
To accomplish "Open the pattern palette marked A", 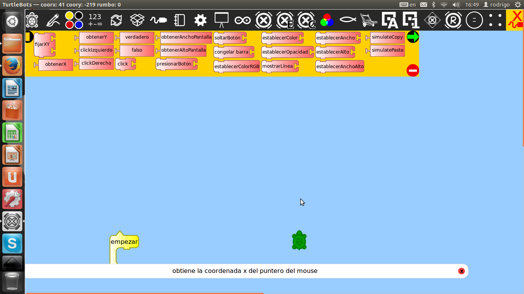I will (390, 20).
